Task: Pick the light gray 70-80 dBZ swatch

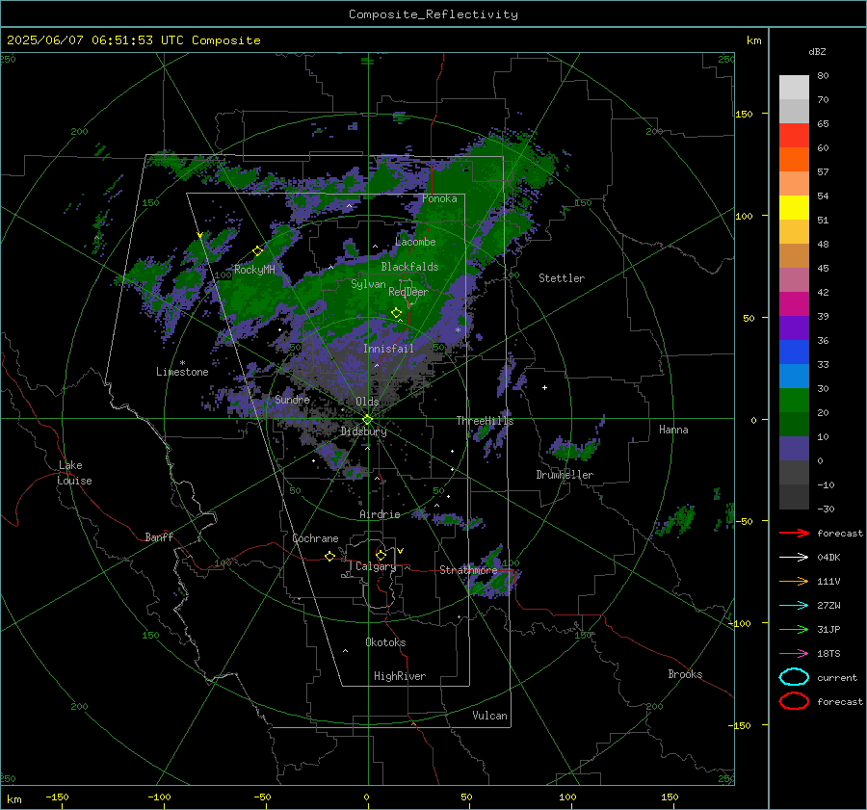Action: pyautogui.click(x=794, y=88)
